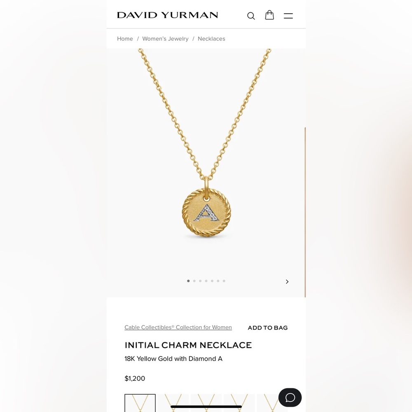The height and width of the screenshot is (412, 412).
Task: Open the shopping bag icon
Action: pos(269,15)
